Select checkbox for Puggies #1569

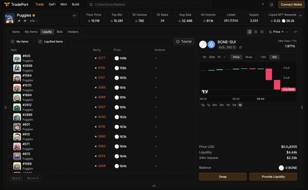(x=10, y=166)
